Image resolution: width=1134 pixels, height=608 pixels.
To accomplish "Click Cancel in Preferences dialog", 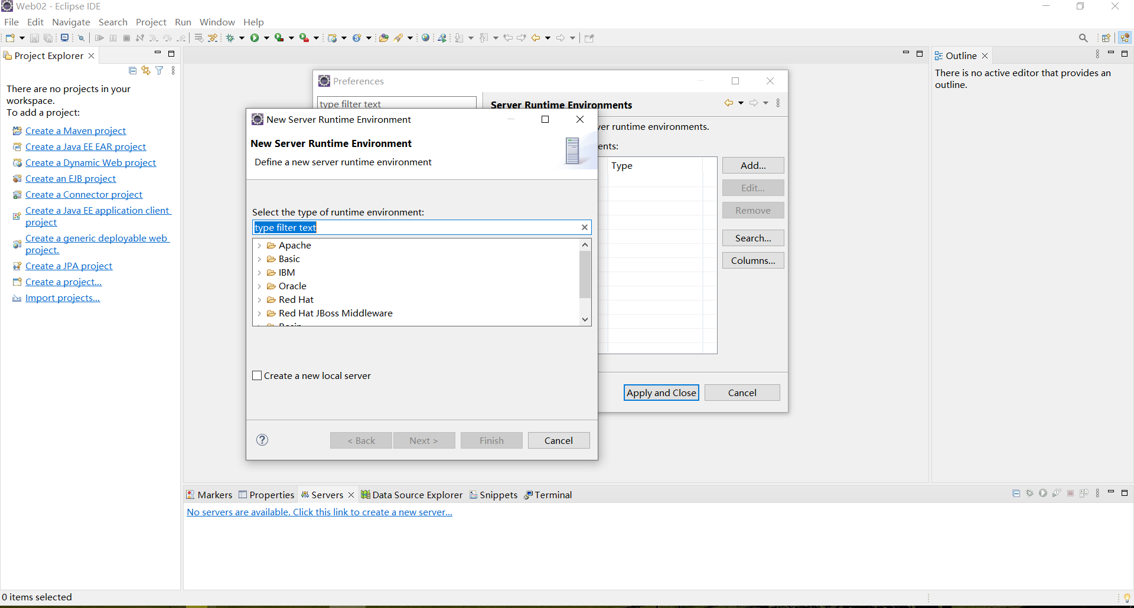I will 742,393.
